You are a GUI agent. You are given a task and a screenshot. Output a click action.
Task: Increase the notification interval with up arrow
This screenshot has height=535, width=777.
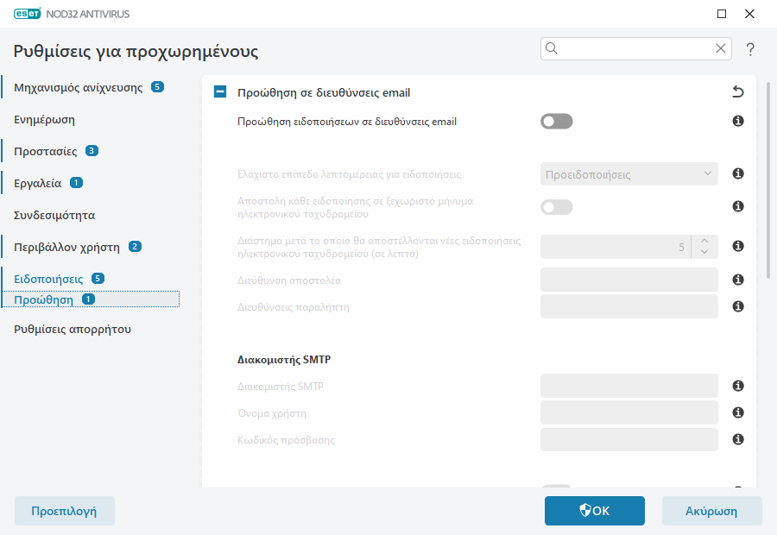click(x=704, y=242)
